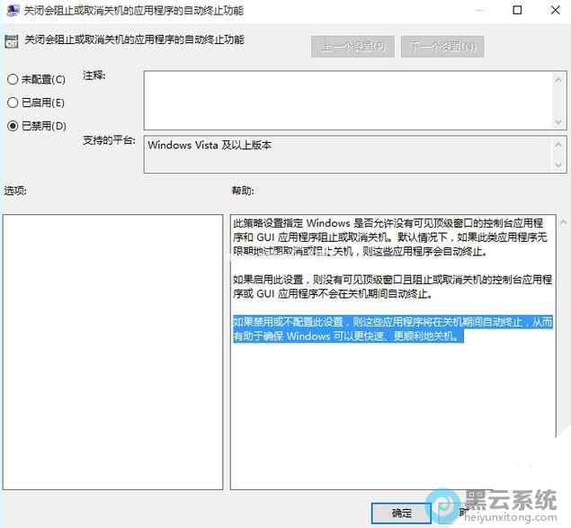Choose the 已启用 (Enabled) radio option
Screen dimensions: 571x528
13,103
